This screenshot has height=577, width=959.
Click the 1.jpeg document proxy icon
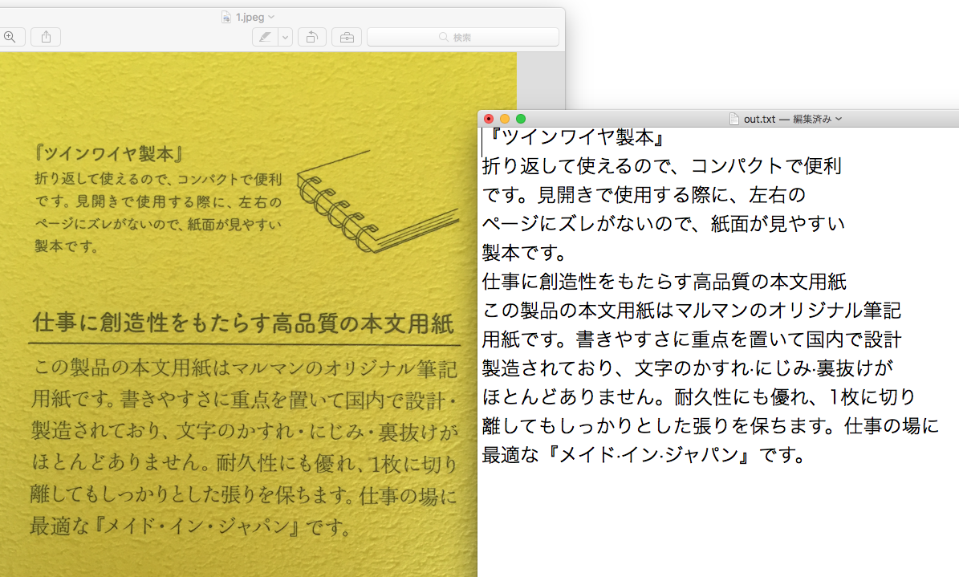(x=226, y=17)
